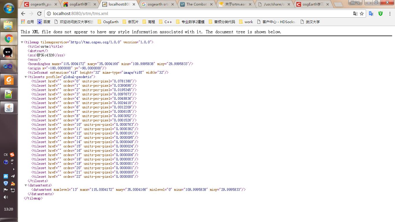Open the 做瓦片 bookmark folder
Screen dimensions: 395x222
[130, 22]
